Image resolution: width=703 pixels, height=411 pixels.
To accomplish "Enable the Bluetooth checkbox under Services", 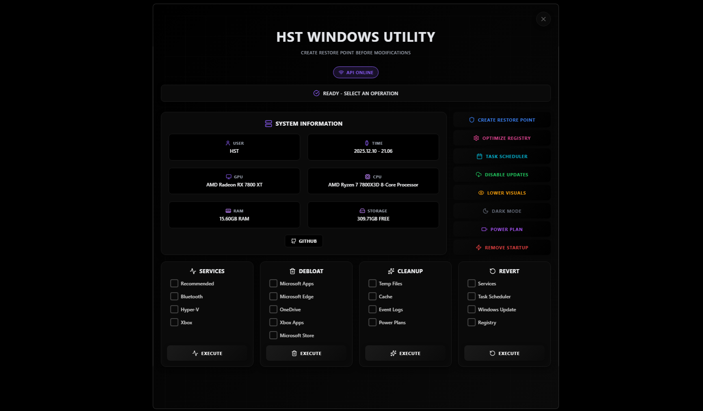I will coord(174,296).
